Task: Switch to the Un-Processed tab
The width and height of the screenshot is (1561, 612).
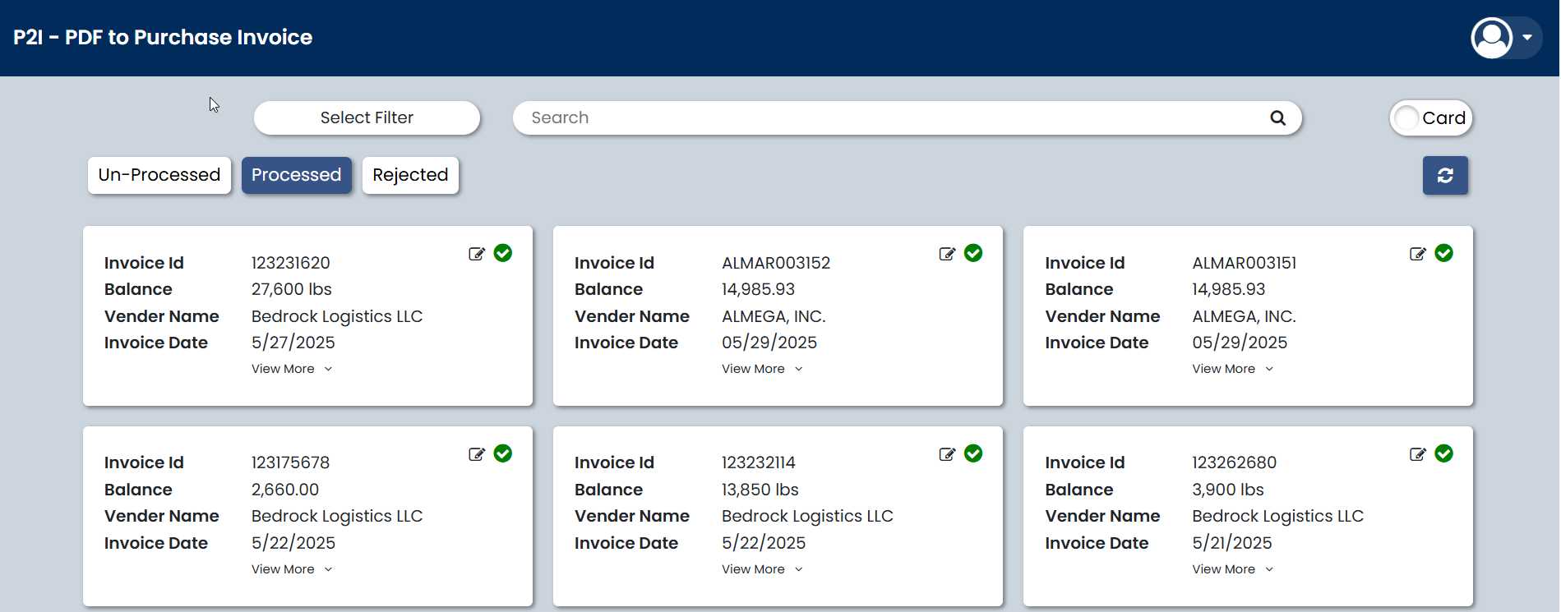Action: 159,175
